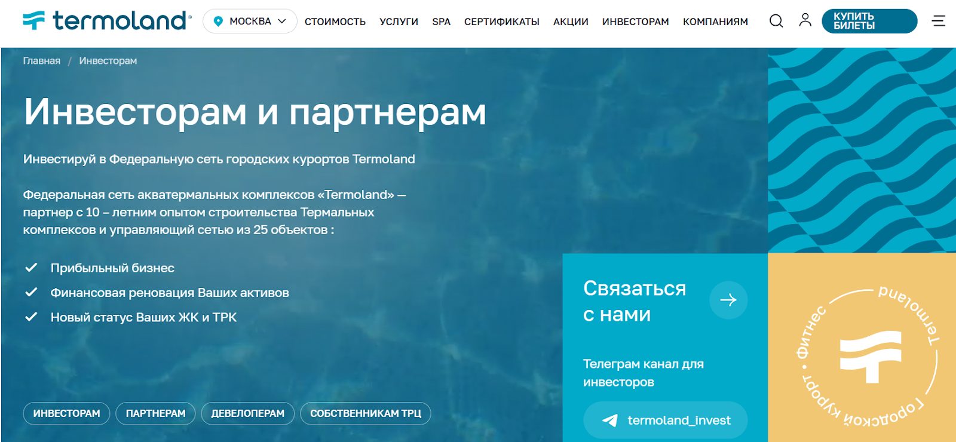This screenshot has width=956, height=442.
Task: Open the КОМПАНИЯМ menu item
Action: (x=715, y=22)
